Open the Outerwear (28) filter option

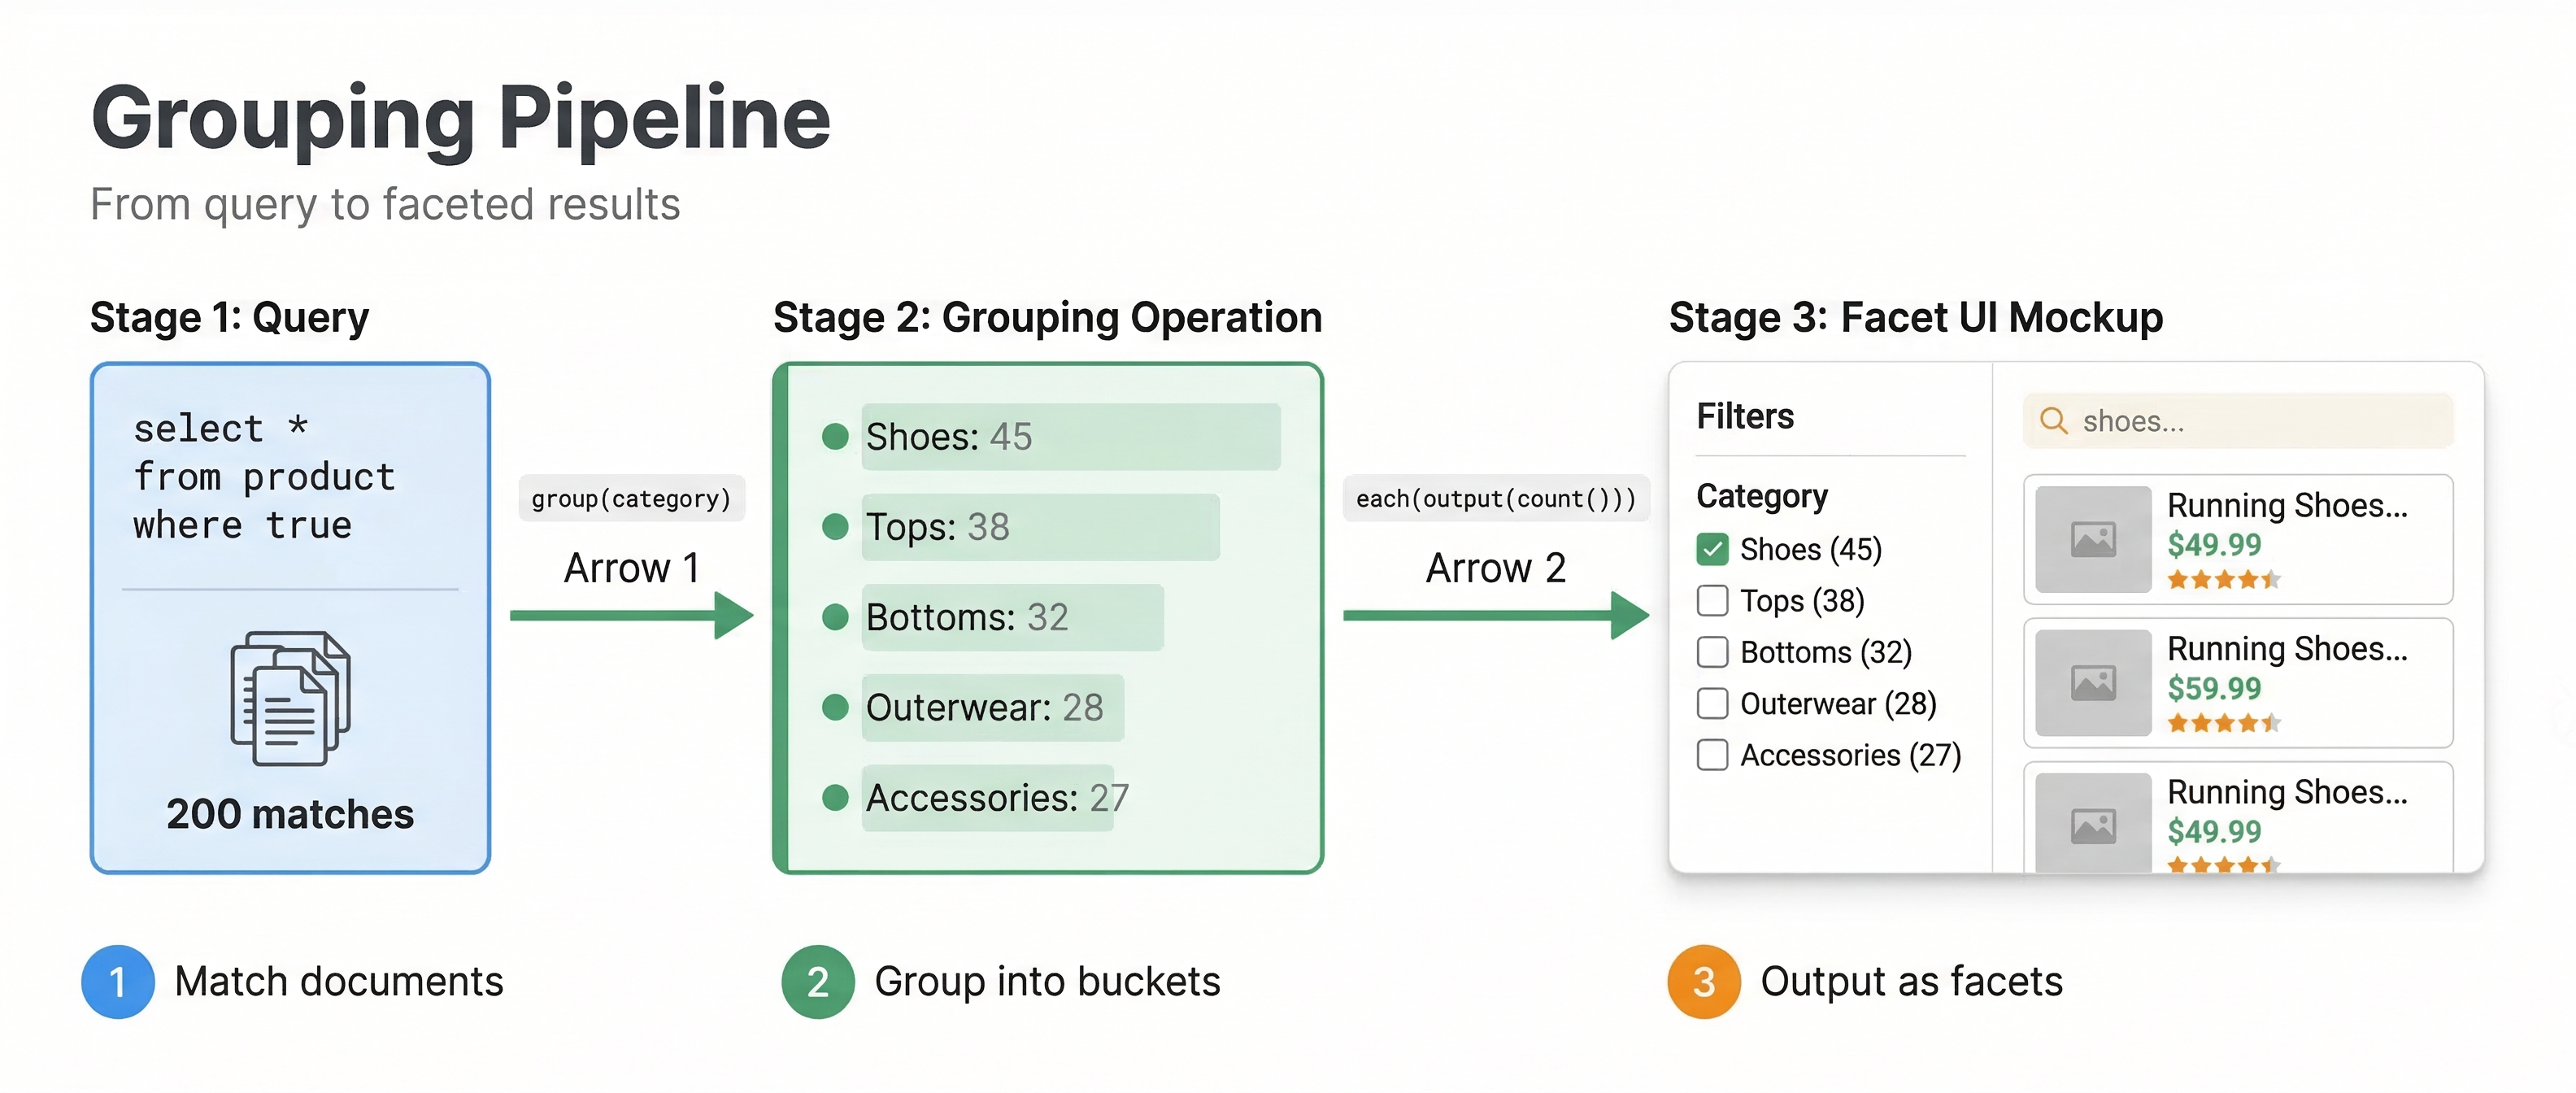click(1712, 703)
